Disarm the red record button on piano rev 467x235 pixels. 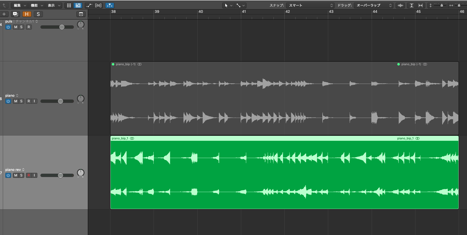pyautogui.click(x=29, y=175)
